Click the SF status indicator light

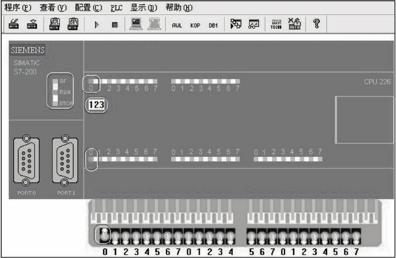[55, 81]
